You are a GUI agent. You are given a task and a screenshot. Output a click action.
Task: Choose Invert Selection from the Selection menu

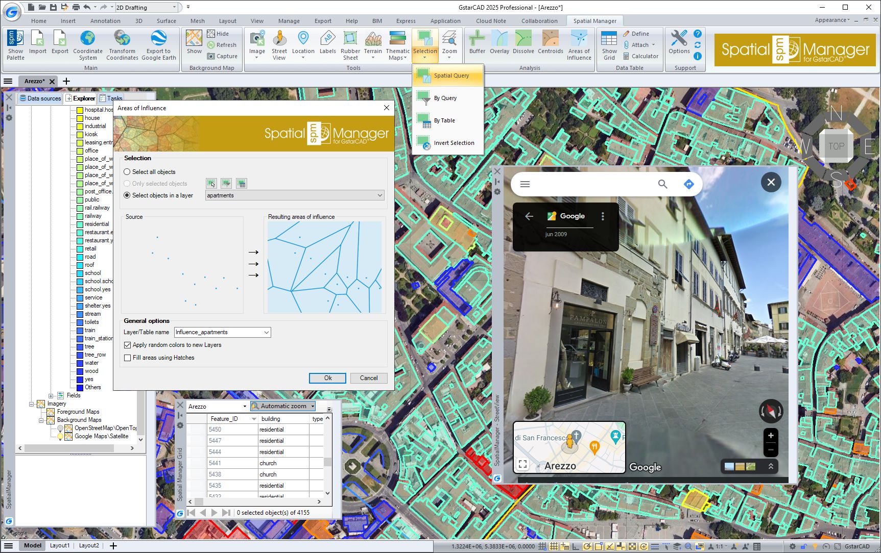point(454,143)
